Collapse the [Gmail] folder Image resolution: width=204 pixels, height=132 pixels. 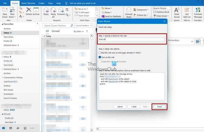(x=2, y=114)
